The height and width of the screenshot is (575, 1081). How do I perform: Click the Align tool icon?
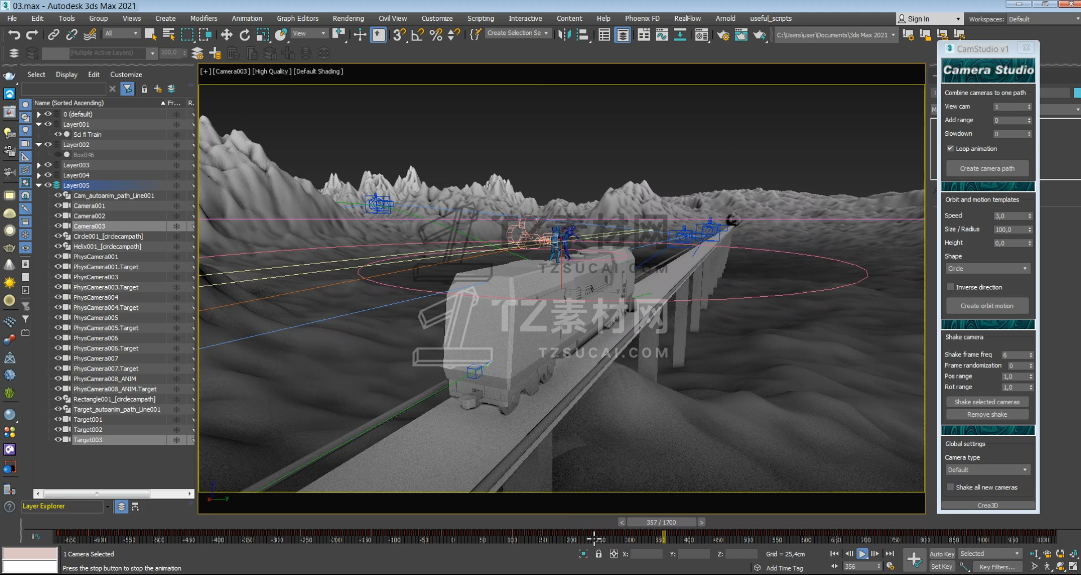tap(583, 35)
